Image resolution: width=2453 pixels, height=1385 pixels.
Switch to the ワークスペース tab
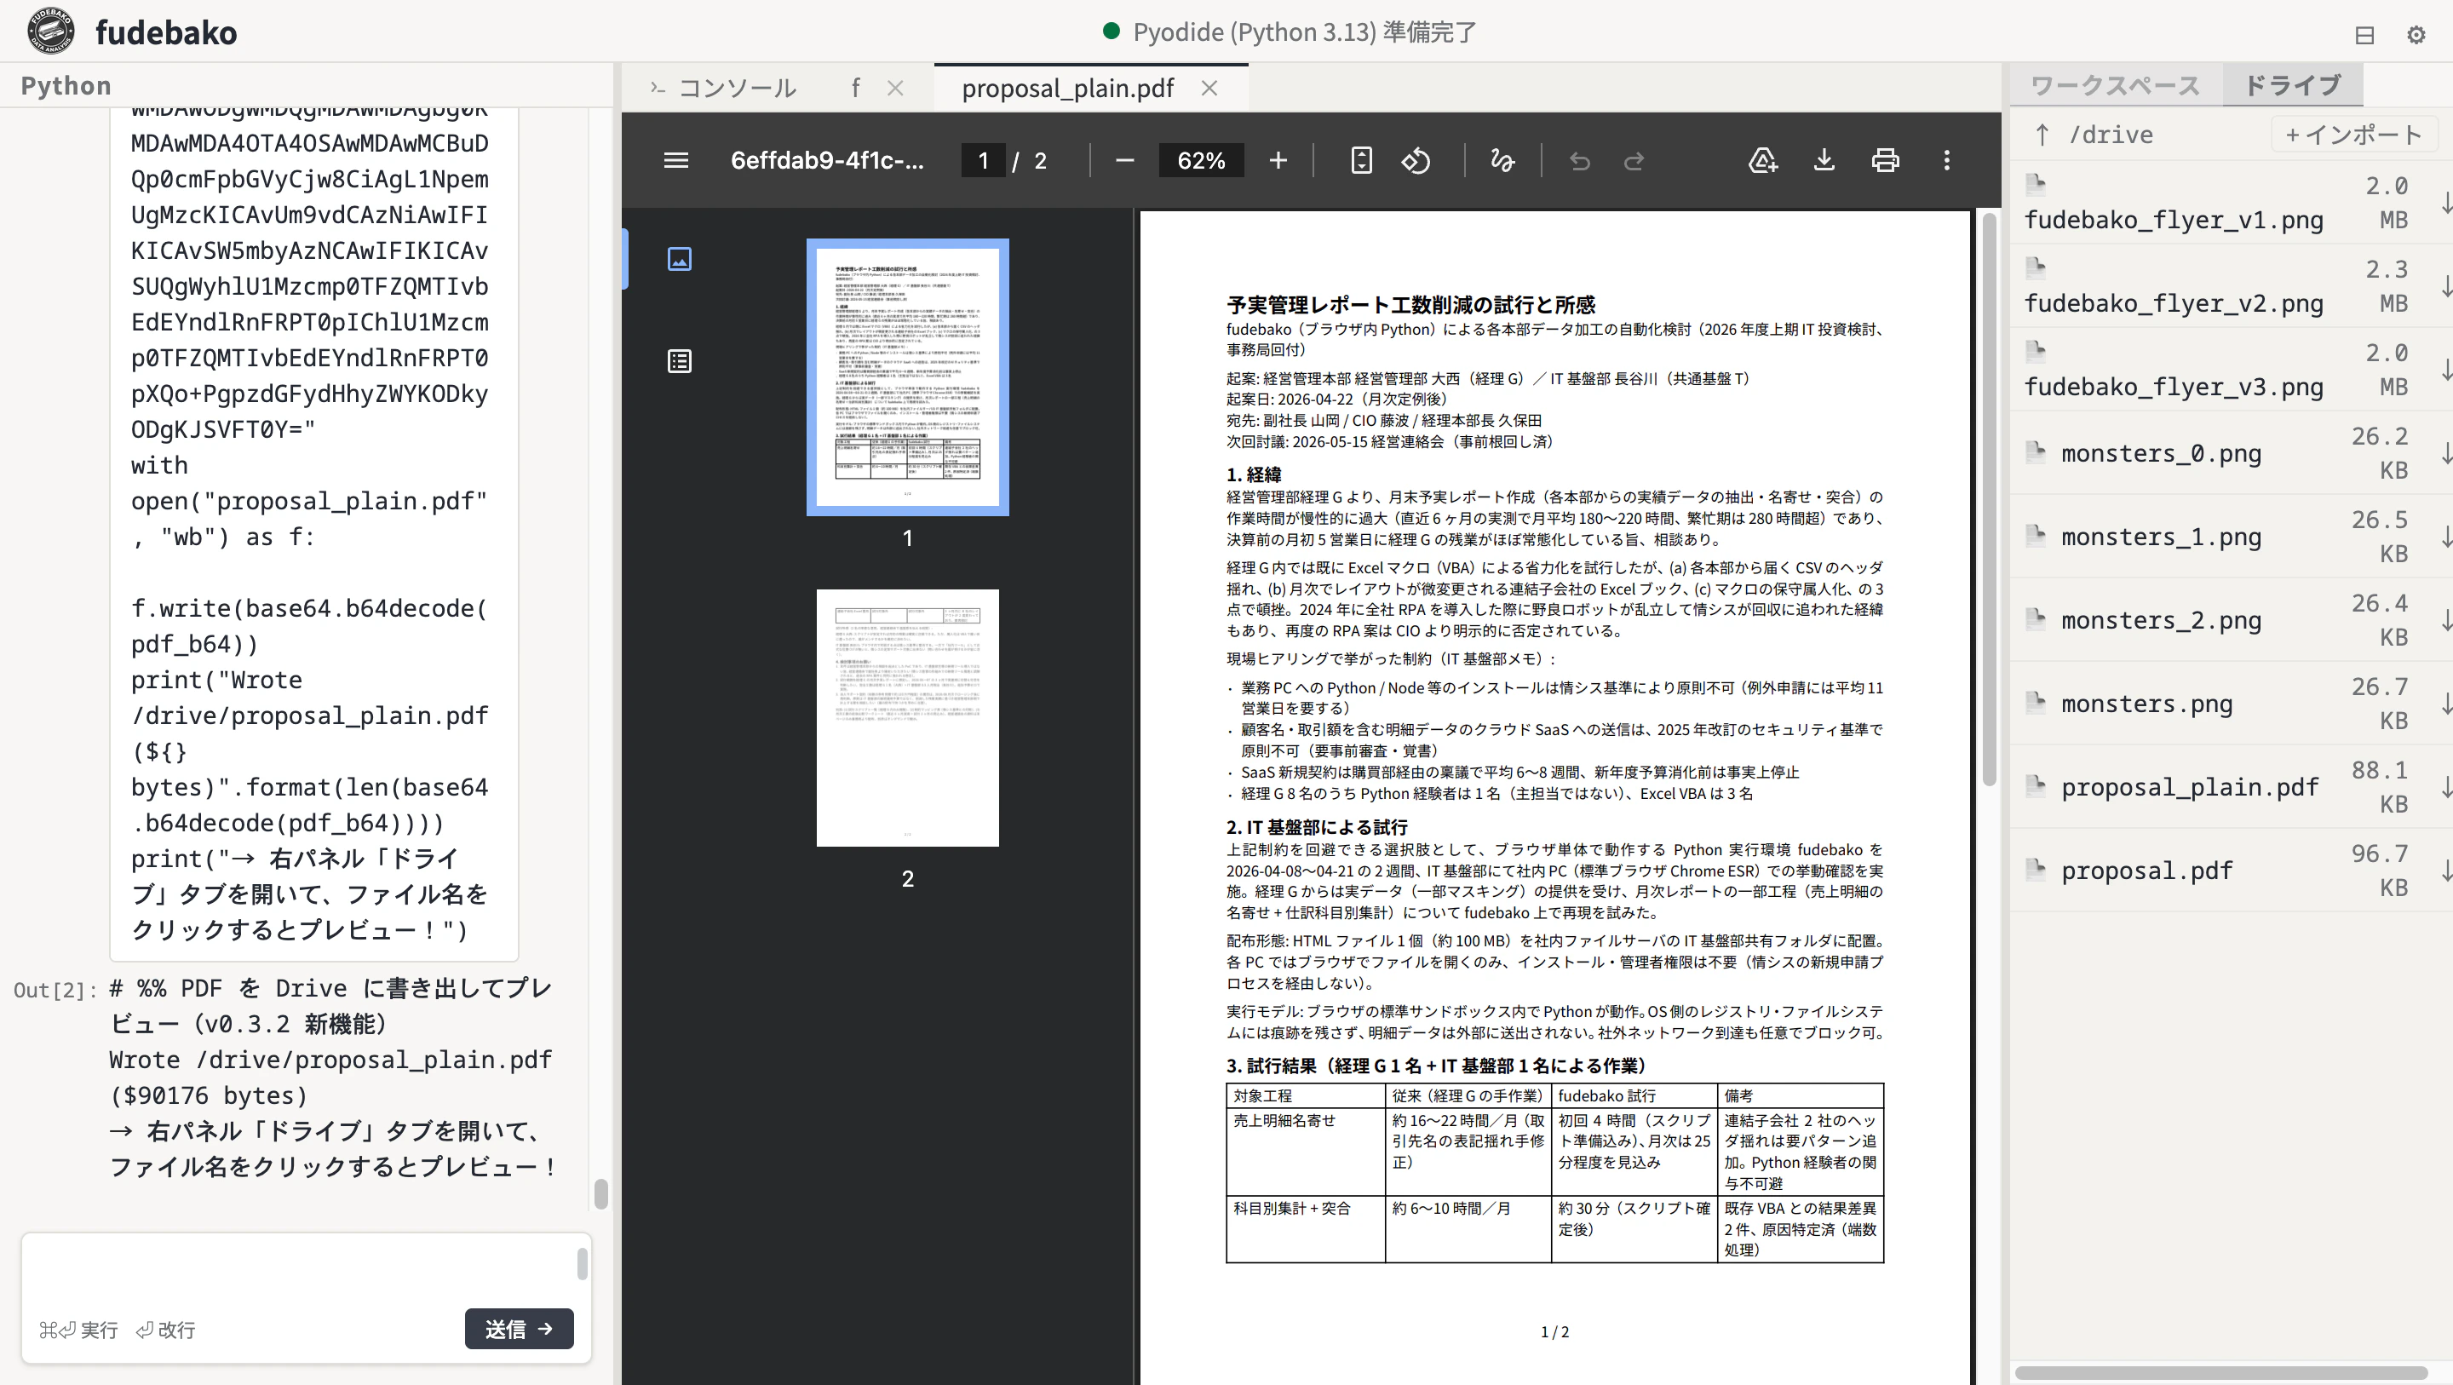2114,85
